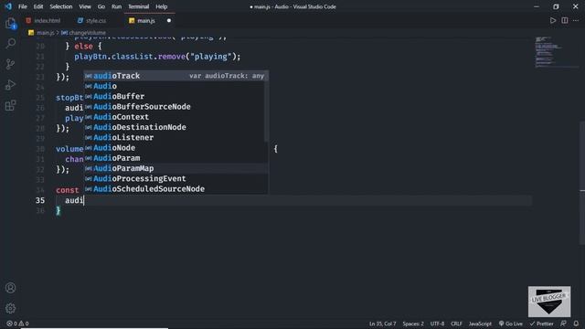Screen dimensions: 585x329
Task: Change line ending via CRLF
Action: 456,324
